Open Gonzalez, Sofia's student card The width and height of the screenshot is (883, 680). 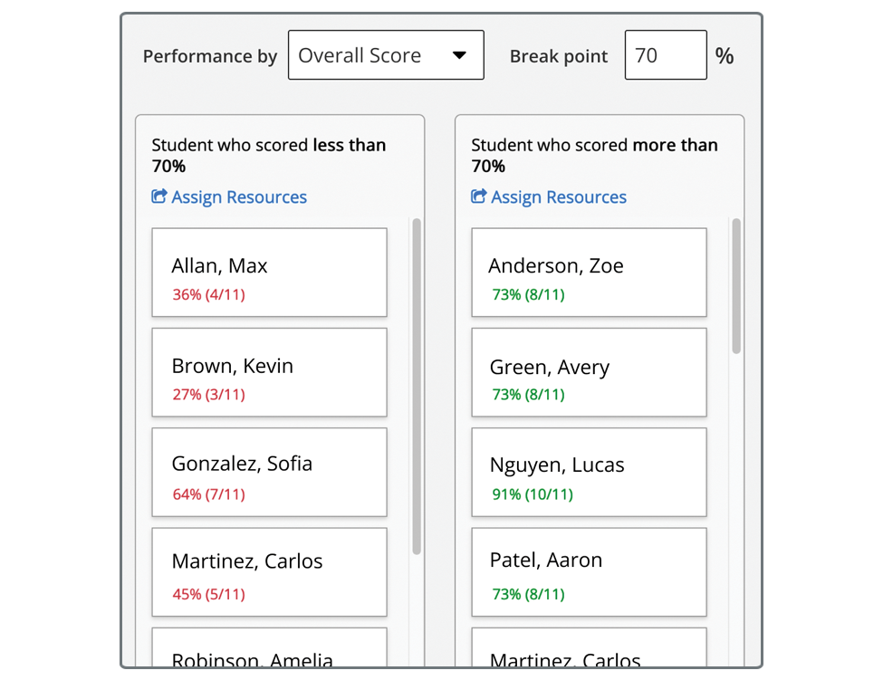[269, 471]
